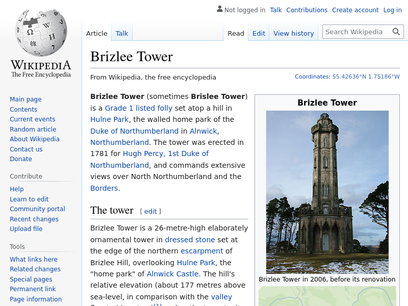The height and width of the screenshot is (306, 408).
Task: Go to Random article in sidebar
Action: pos(33,129)
